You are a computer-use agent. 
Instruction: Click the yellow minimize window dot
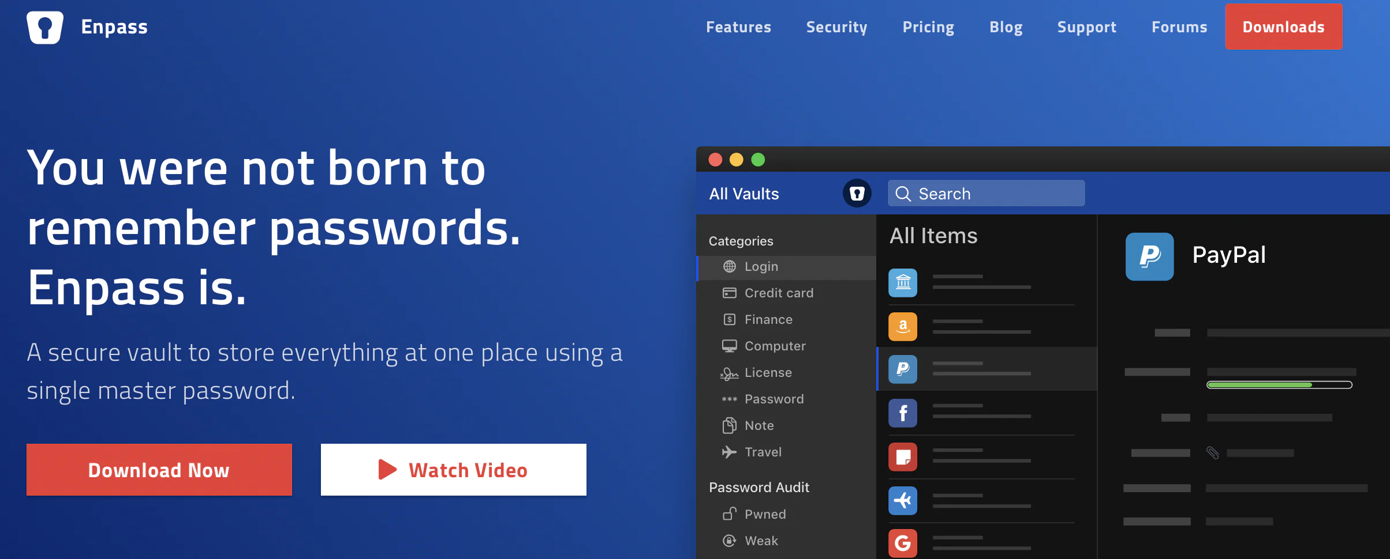[737, 160]
